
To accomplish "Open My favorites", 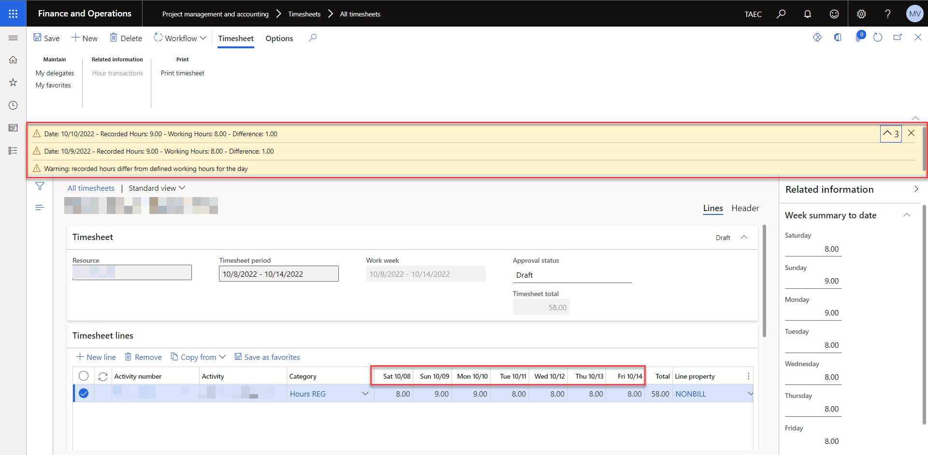I will click(x=53, y=85).
